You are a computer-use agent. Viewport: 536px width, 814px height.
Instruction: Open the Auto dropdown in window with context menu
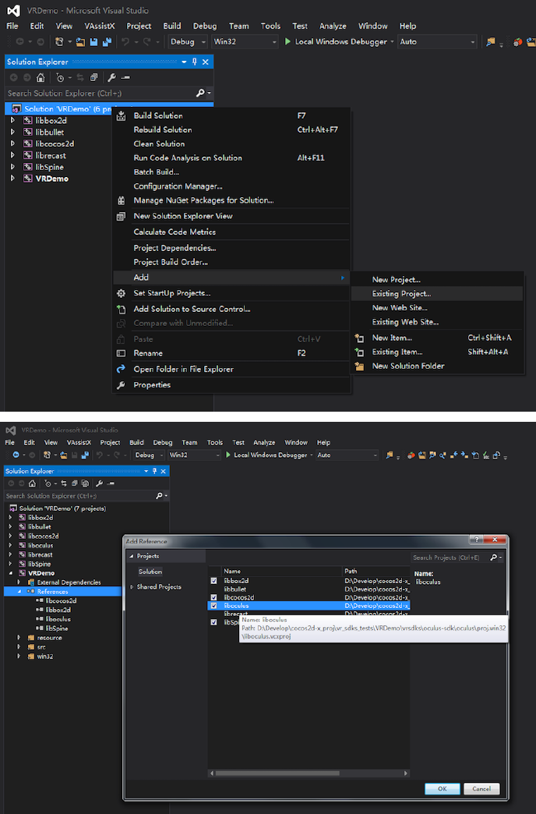coord(437,41)
